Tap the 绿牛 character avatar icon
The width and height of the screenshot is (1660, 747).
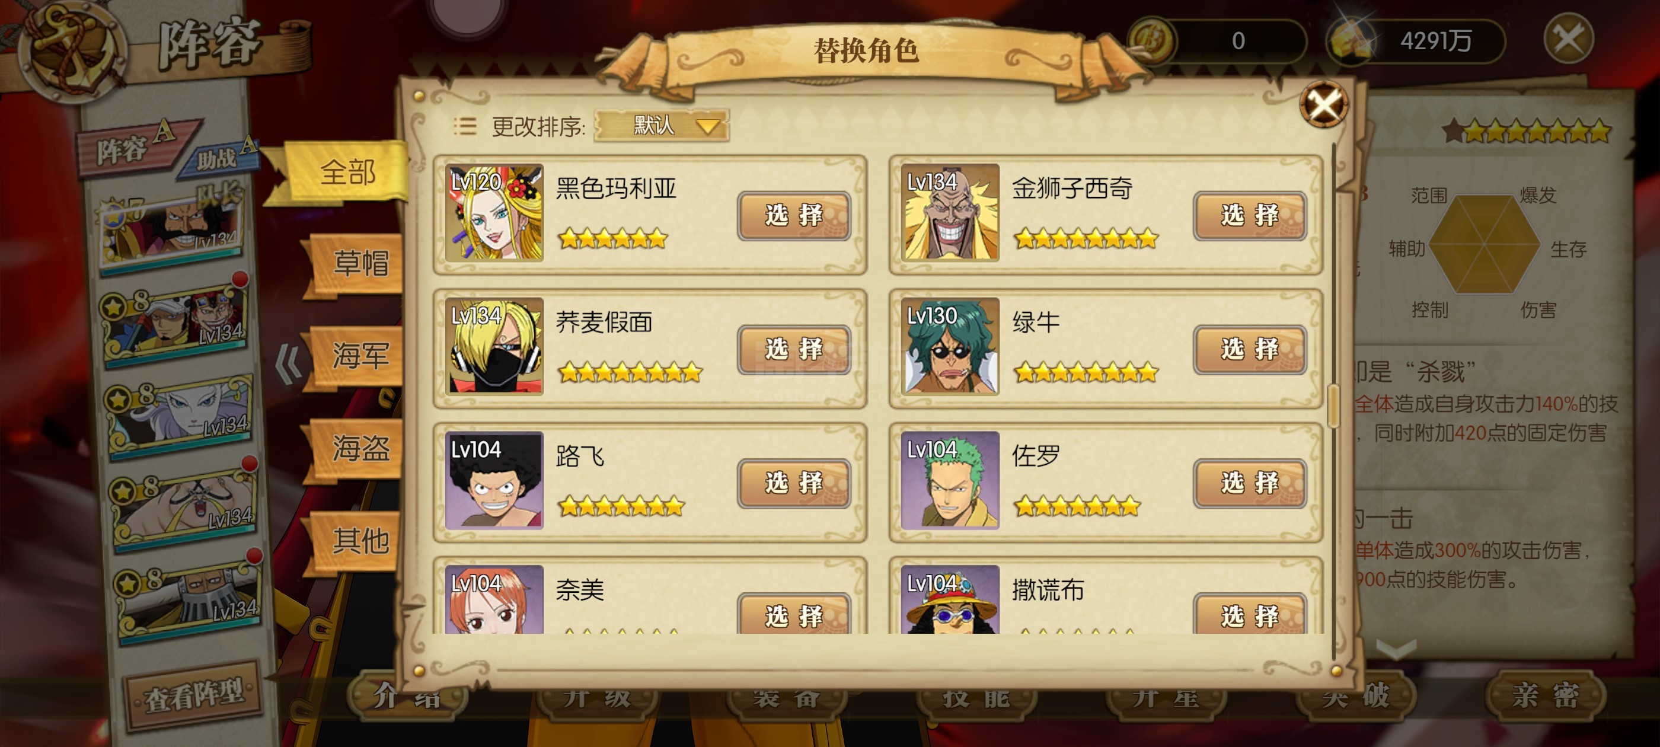tap(950, 346)
